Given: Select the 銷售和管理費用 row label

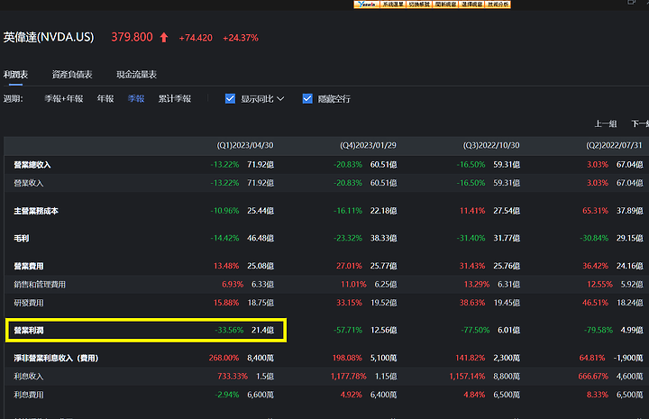Looking at the screenshot, I should pyautogui.click(x=40, y=285).
